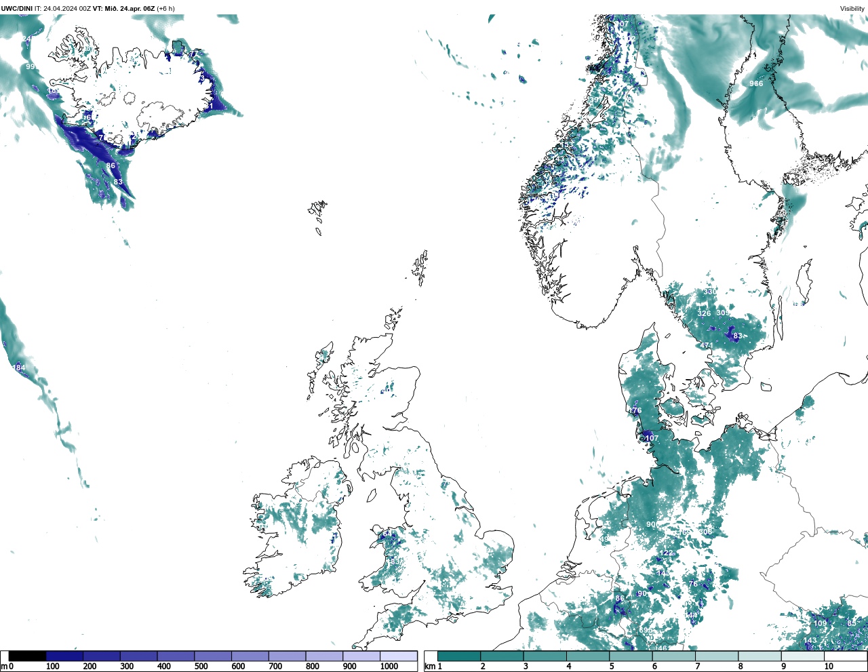Screen dimensions: 868x672
Task: Click the '143' value at bottom right
Action: [810, 640]
